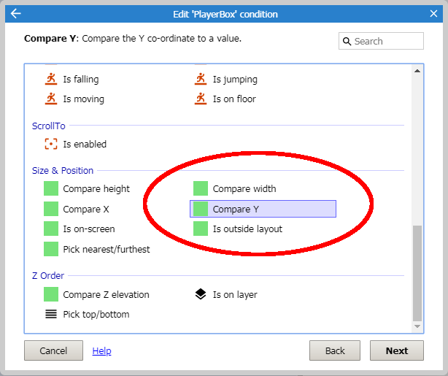
Task: Choose the Pick top/bottom icon
Action: [51, 315]
